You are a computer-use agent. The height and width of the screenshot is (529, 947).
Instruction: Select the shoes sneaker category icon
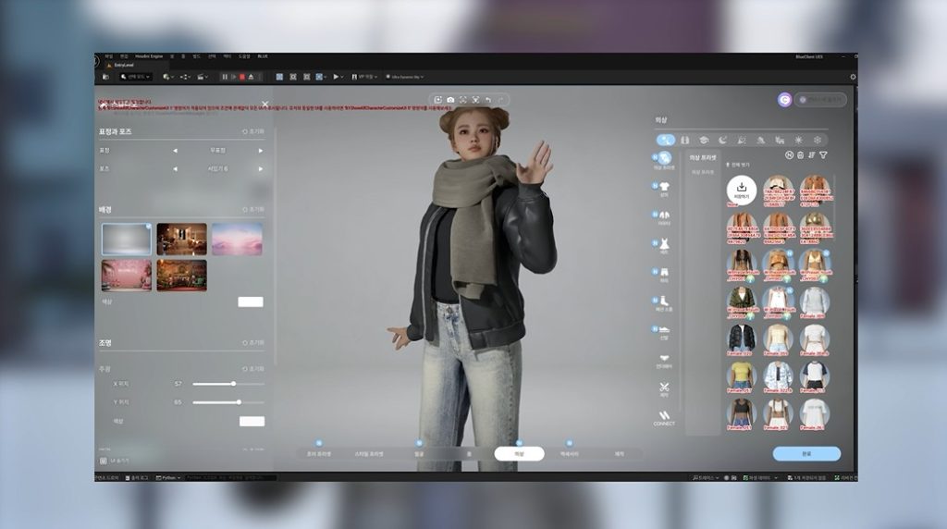coord(664,330)
